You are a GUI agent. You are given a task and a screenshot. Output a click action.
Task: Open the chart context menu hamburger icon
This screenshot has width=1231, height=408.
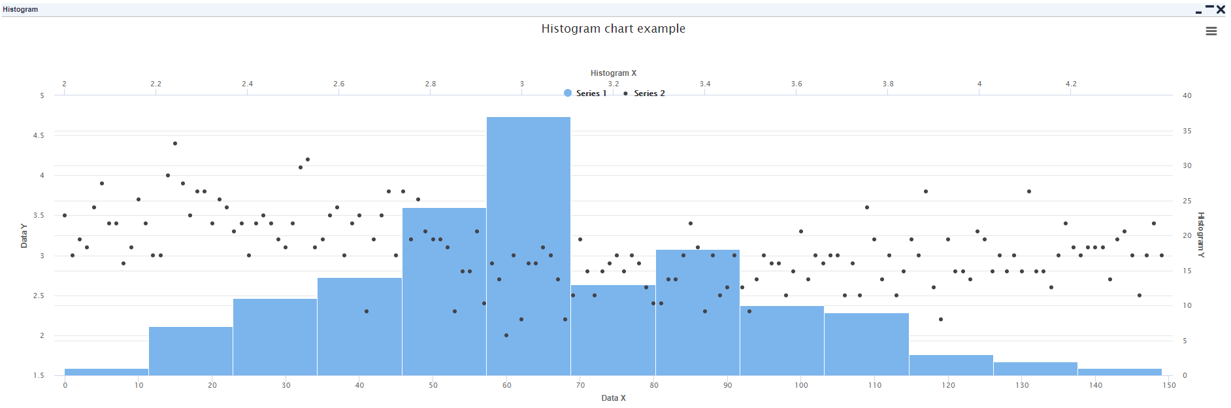tap(1211, 31)
